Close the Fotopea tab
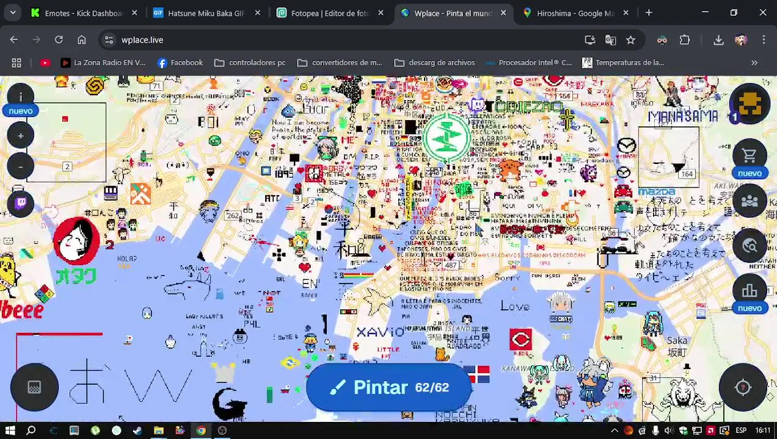777x439 pixels. coord(380,13)
